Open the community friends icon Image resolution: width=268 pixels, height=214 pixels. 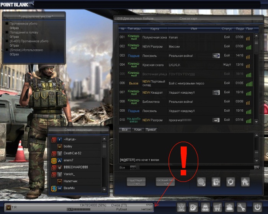(x=229, y=207)
